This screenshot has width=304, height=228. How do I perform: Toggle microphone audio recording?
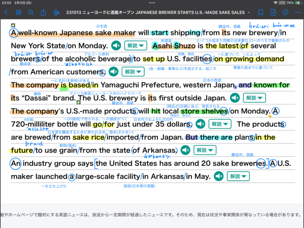56,12
